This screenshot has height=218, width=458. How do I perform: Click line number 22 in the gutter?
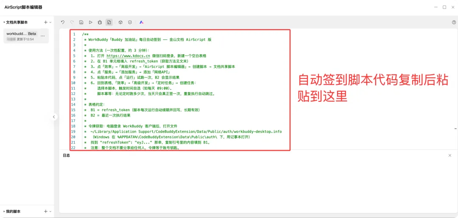coord(73,148)
